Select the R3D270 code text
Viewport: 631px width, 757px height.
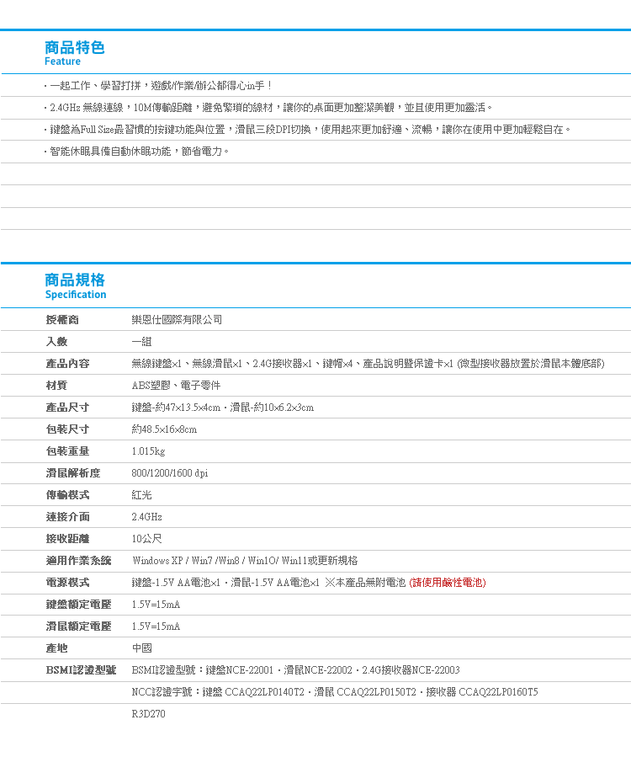149,714
